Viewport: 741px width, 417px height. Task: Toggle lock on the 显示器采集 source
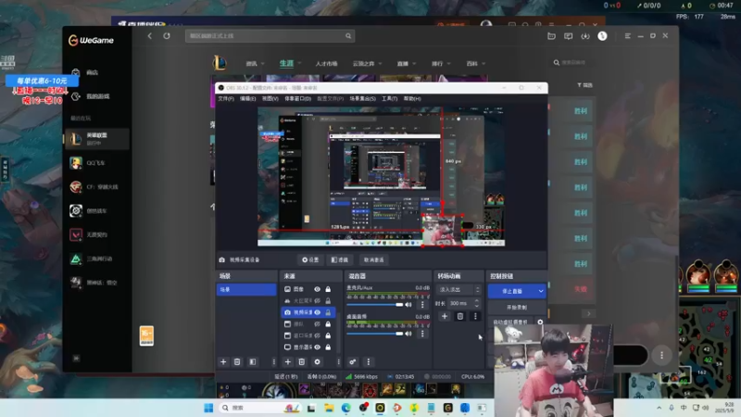pos(328,347)
